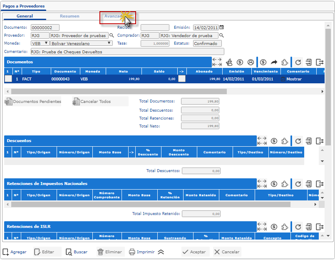The width and height of the screenshot is (335, 260).
Task: Click the Cancelar Todos button
Action: click(92, 102)
